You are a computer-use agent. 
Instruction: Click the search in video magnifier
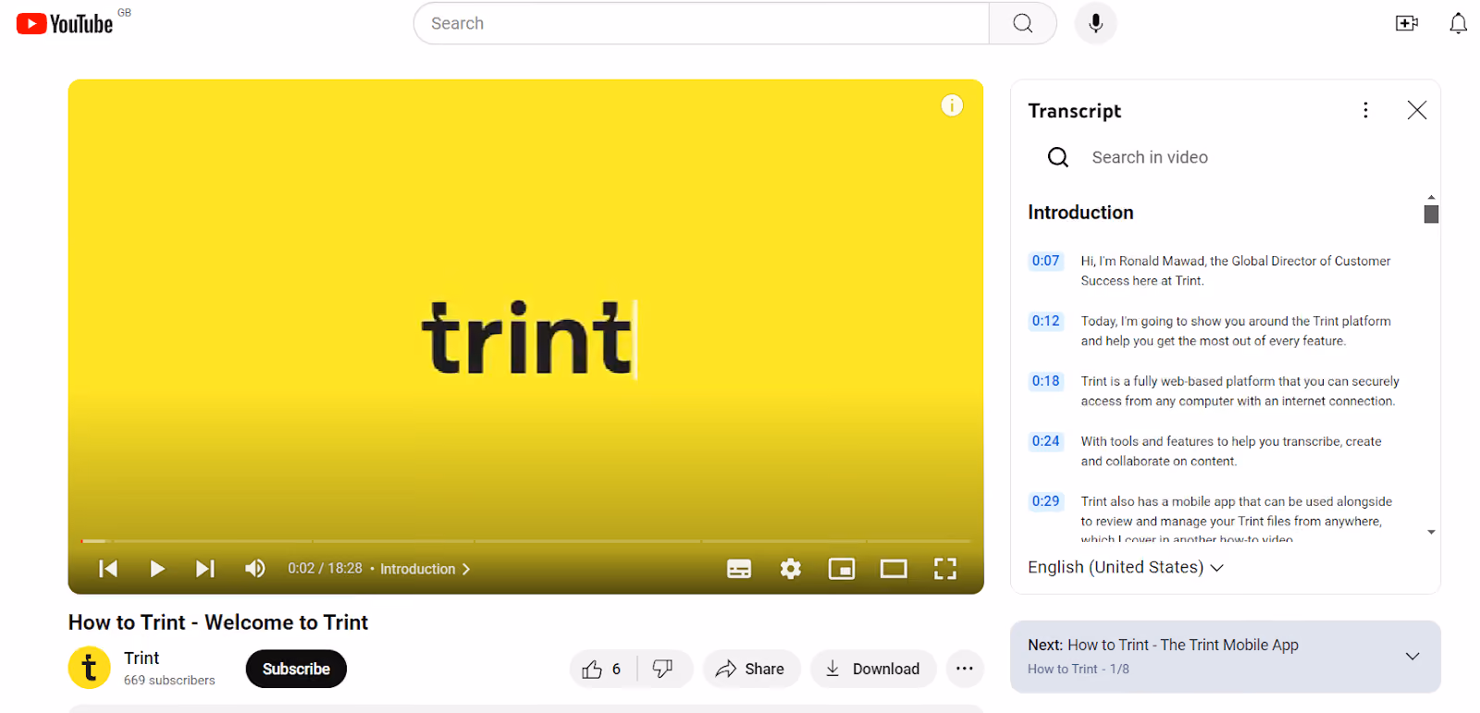tap(1058, 157)
